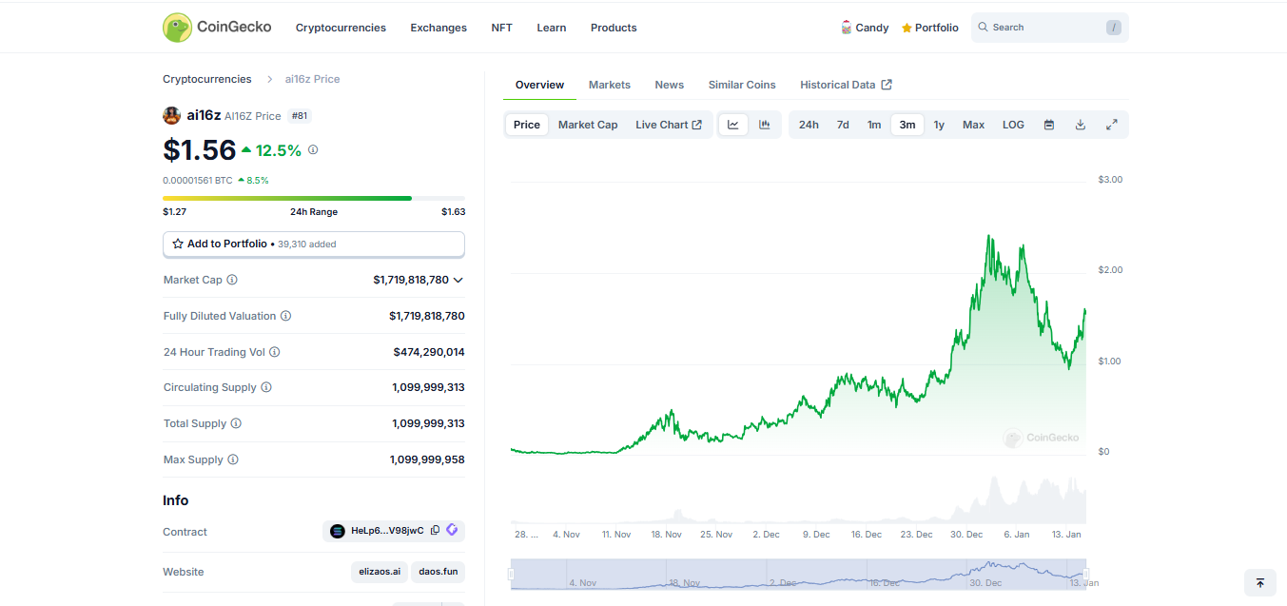Set chart range to 7d
The width and height of the screenshot is (1287, 606).
(x=843, y=125)
